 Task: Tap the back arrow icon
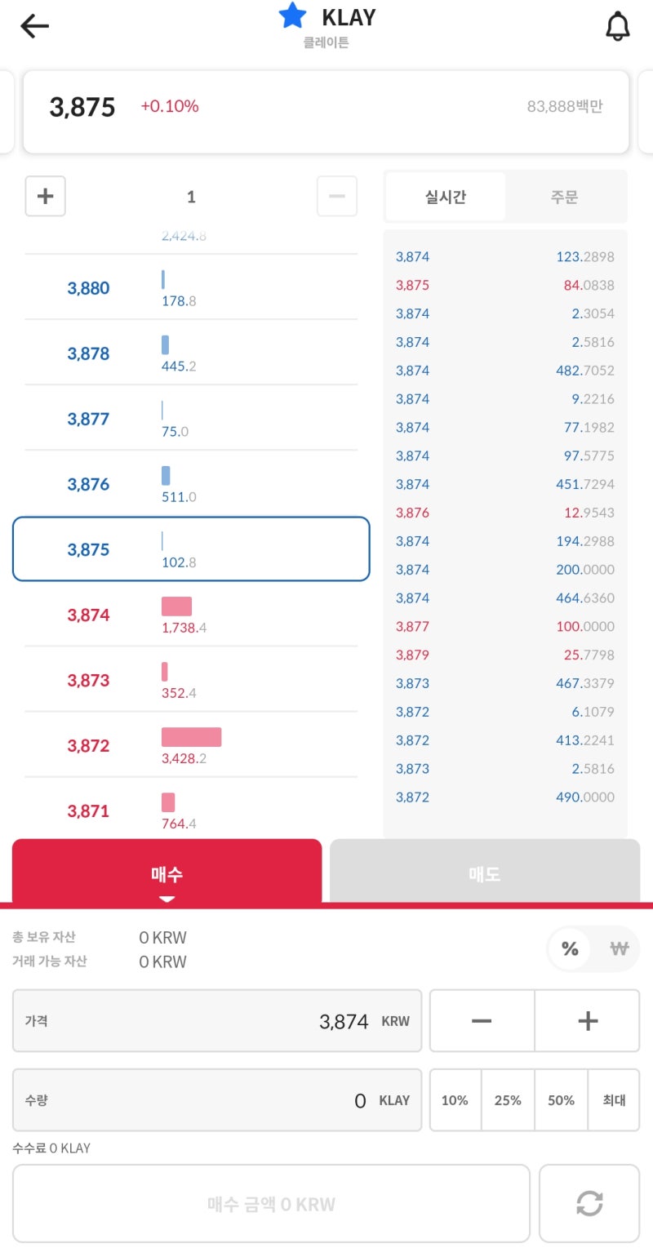click(x=35, y=26)
